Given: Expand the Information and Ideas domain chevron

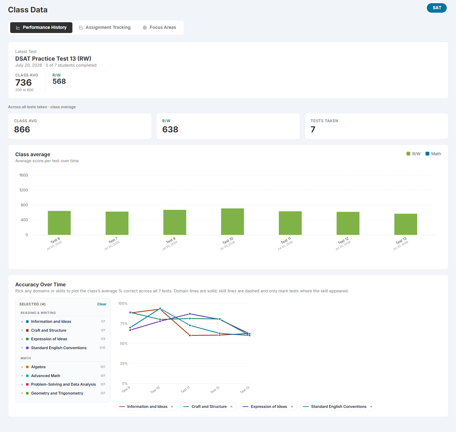Looking at the screenshot, I should click(22, 322).
